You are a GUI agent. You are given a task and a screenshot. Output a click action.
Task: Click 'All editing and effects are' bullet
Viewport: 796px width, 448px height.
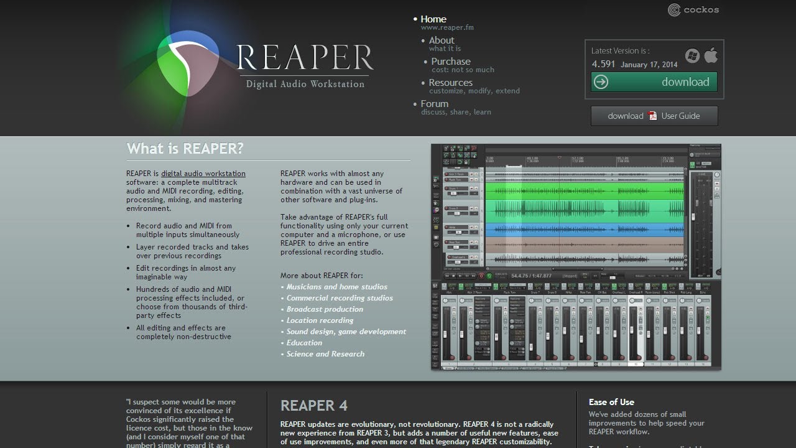[x=183, y=332]
